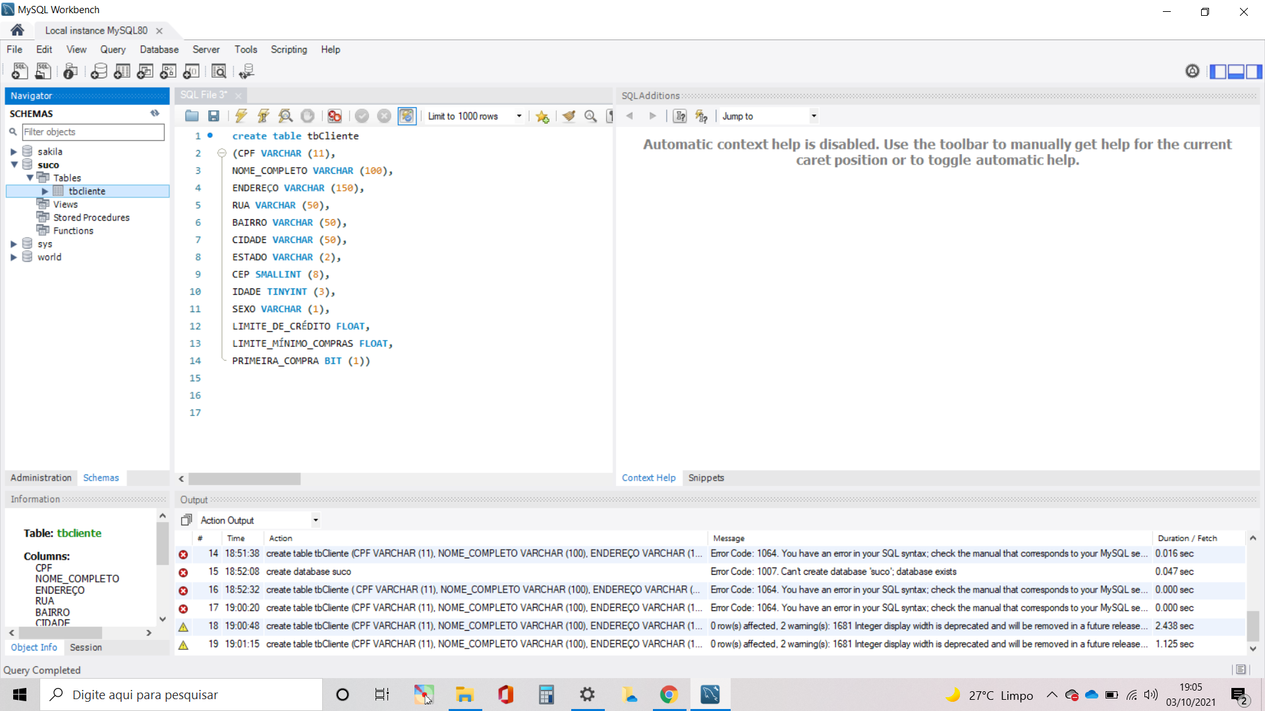This screenshot has height=711, width=1265.
Task: Go to previous help topic
Action: pos(630,116)
